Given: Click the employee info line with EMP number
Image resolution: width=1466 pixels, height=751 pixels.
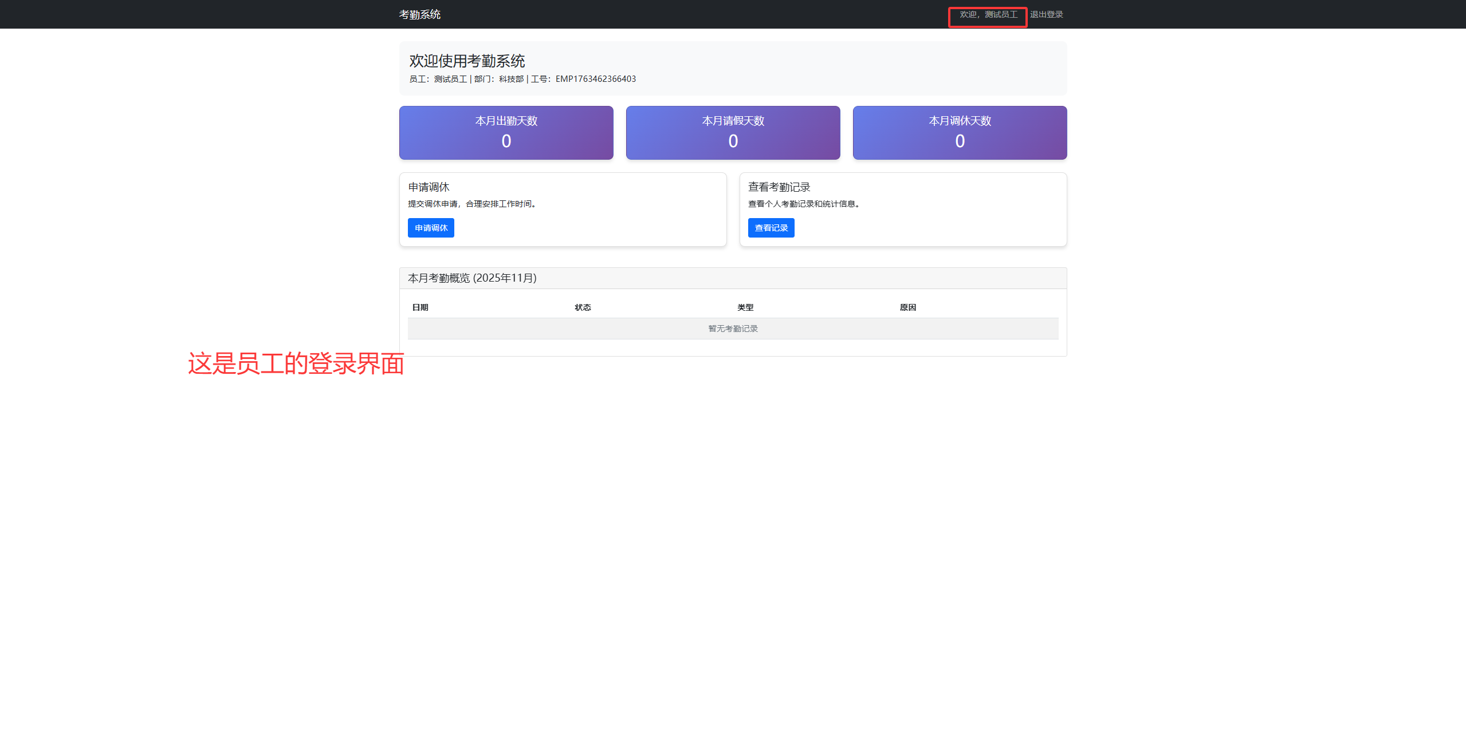Looking at the screenshot, I should coord(522,79).
